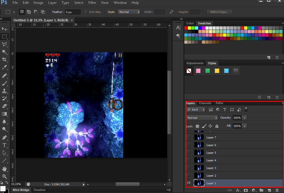Apply the pink style in Styles panel

198,71
